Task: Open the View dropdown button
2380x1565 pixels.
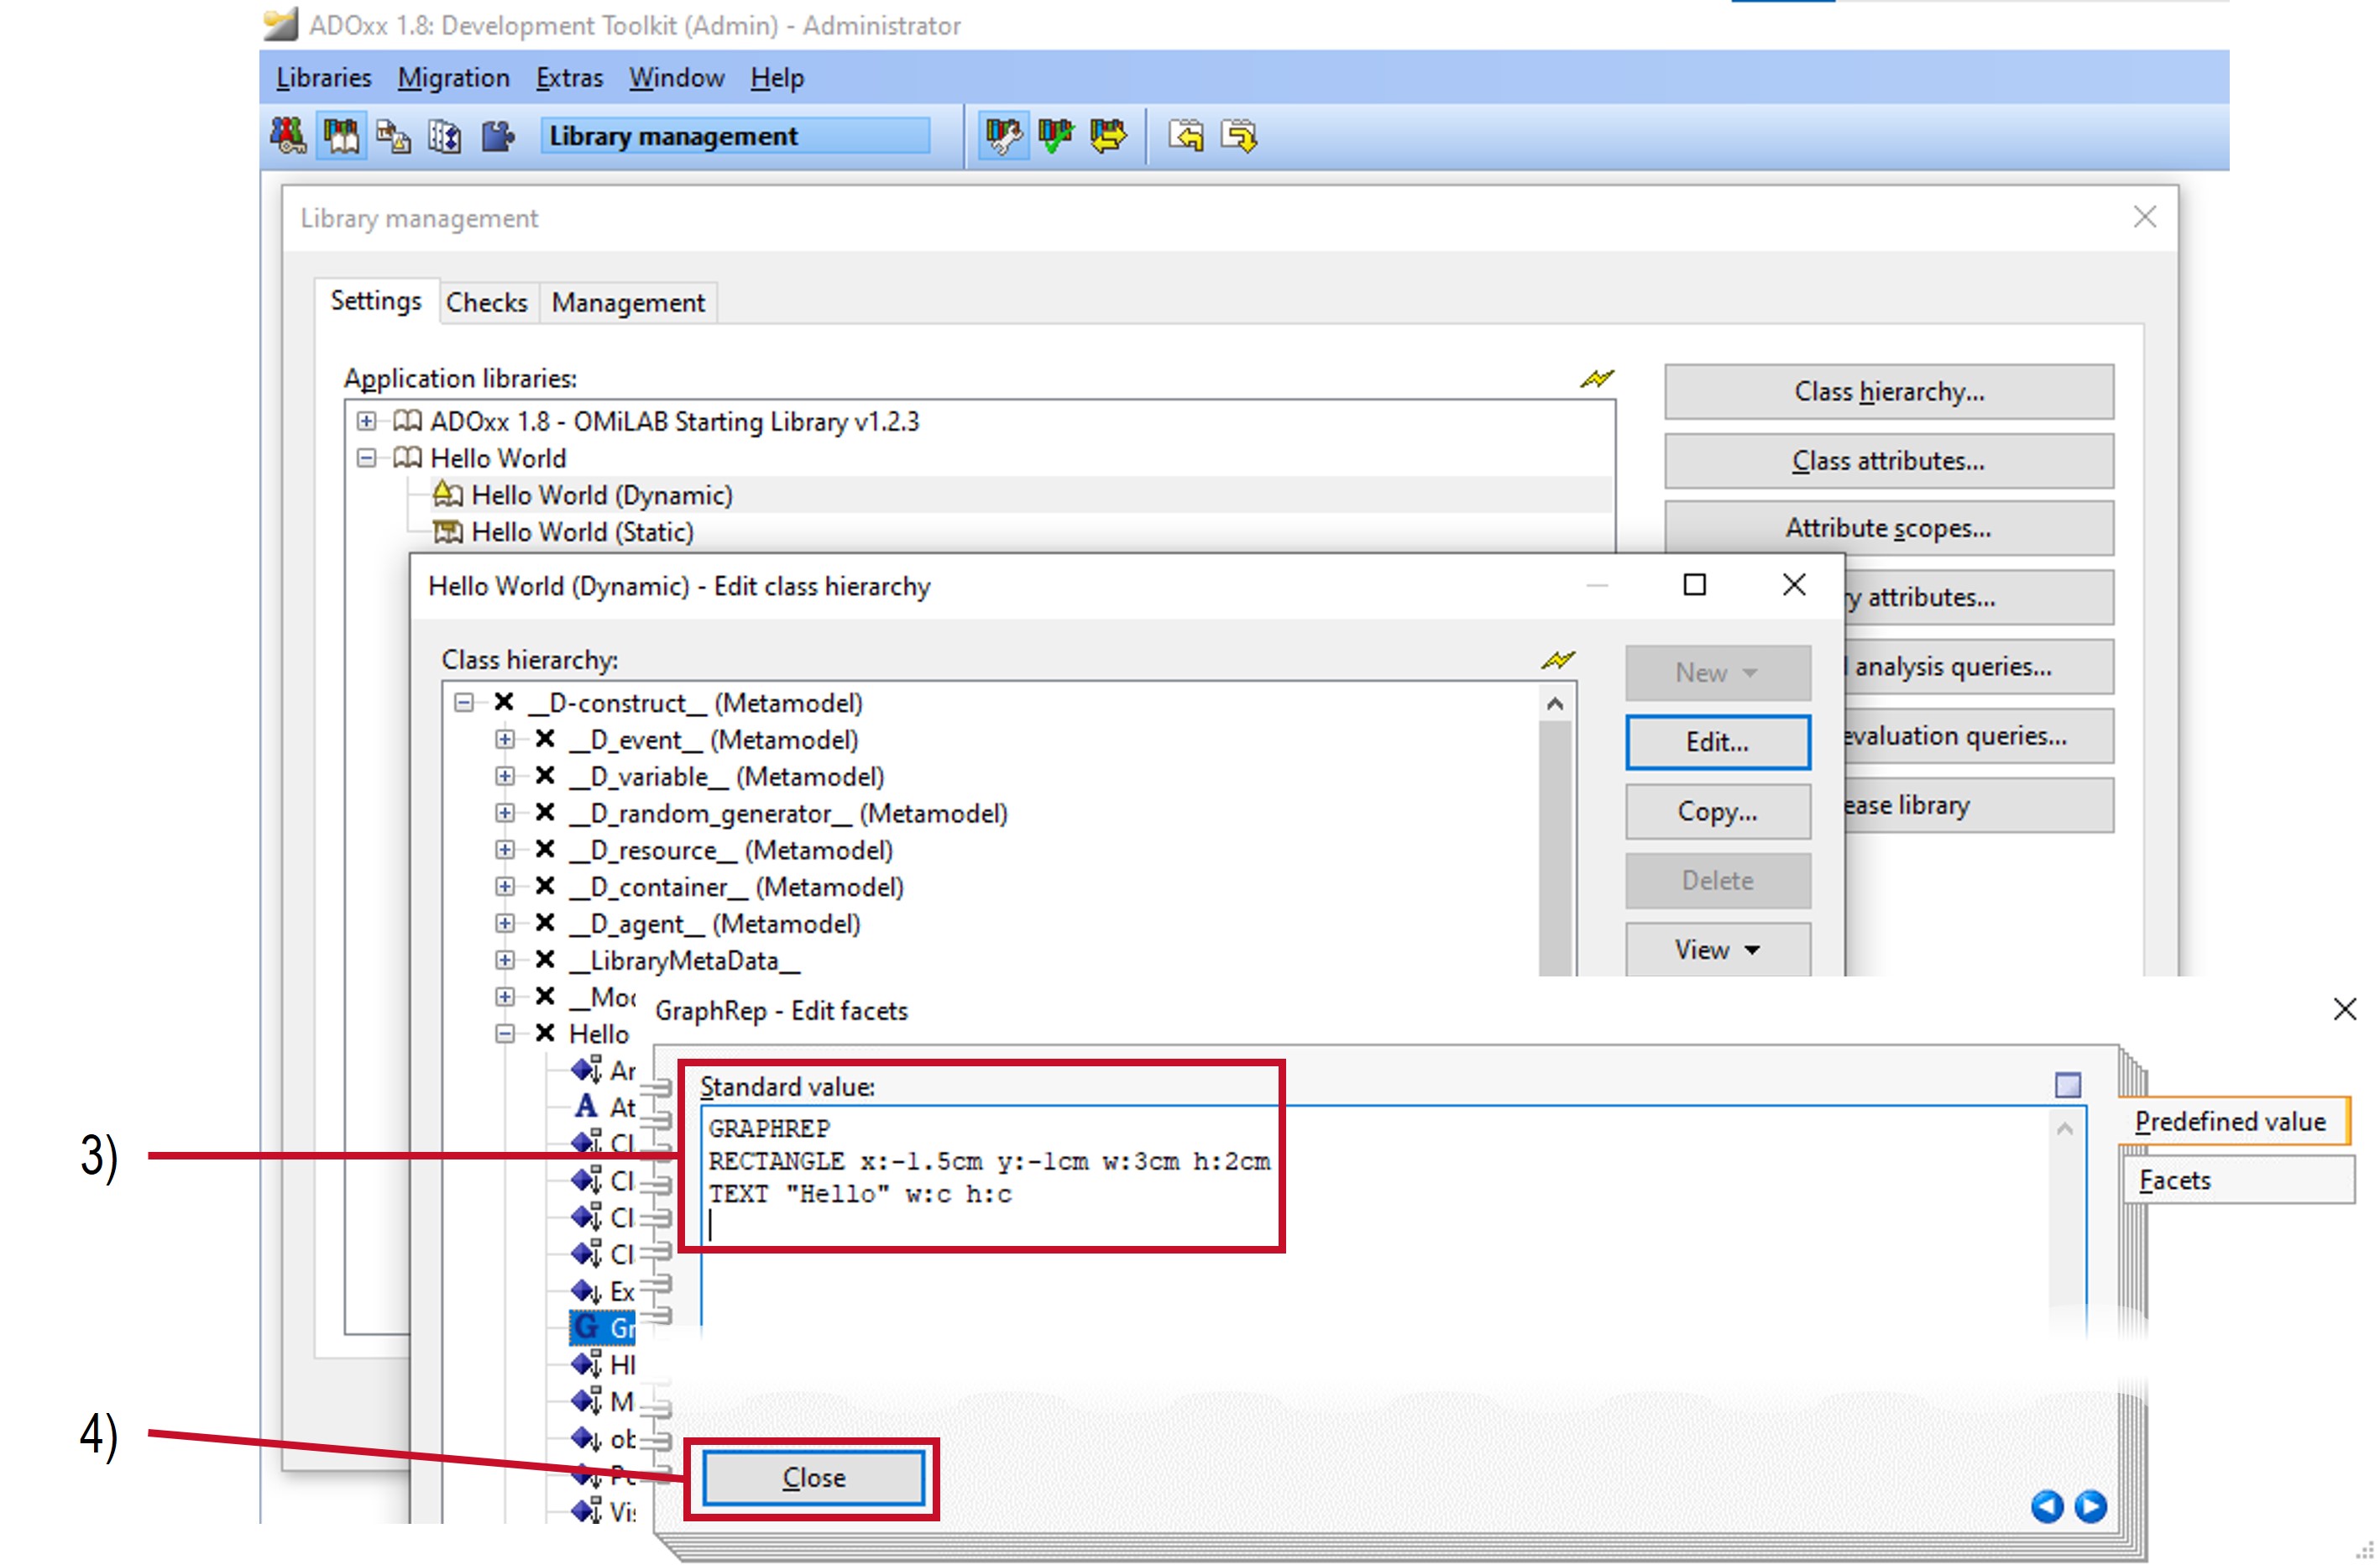Action: click(1717, 949)
